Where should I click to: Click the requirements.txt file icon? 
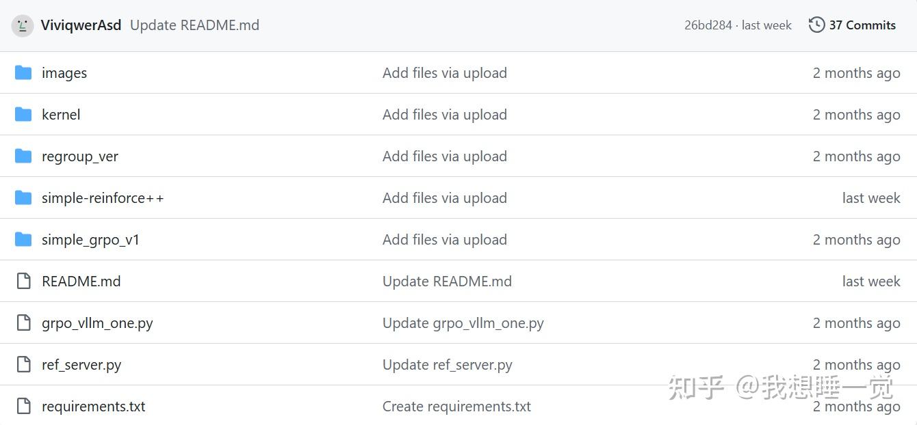[23, 406]
